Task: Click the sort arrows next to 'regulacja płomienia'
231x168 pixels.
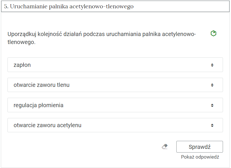Action: (212, 105)
